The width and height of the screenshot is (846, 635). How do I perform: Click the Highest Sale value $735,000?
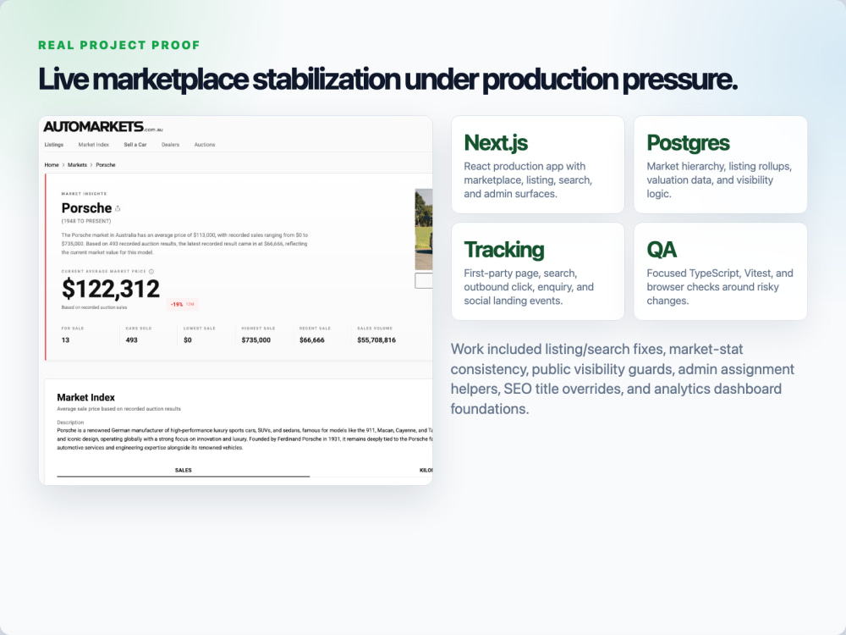tap(256, 340)
